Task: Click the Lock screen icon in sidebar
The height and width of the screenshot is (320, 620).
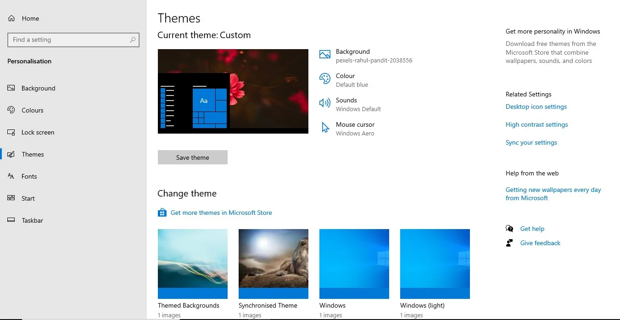Action: click(11, 132)
